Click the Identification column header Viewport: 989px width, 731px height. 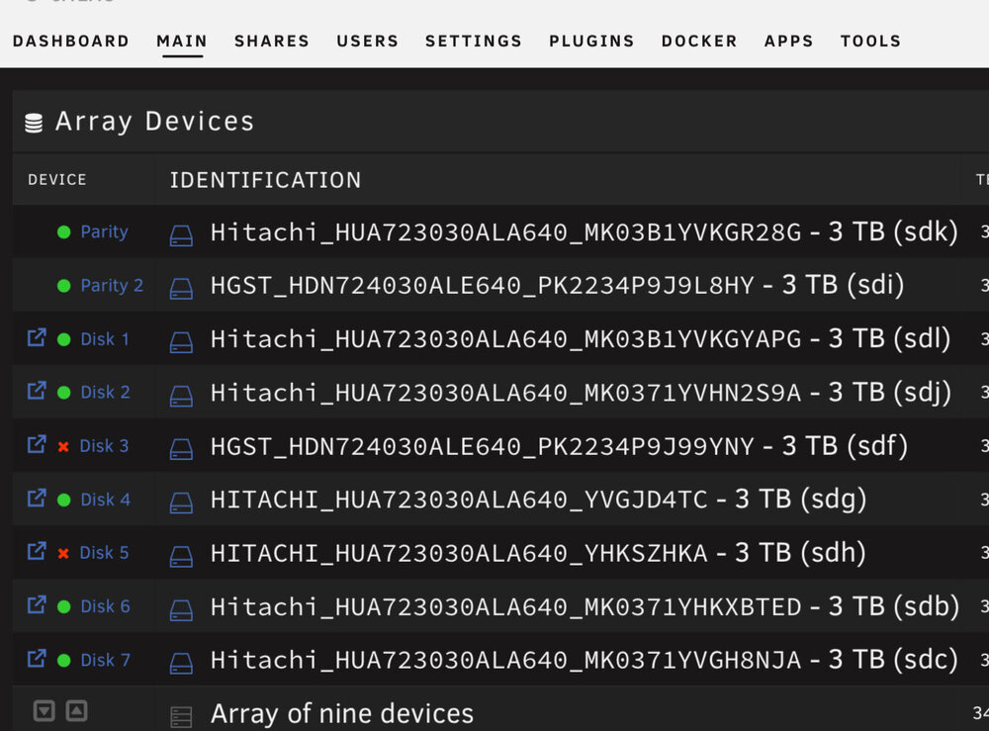click(x=265, y=180)
